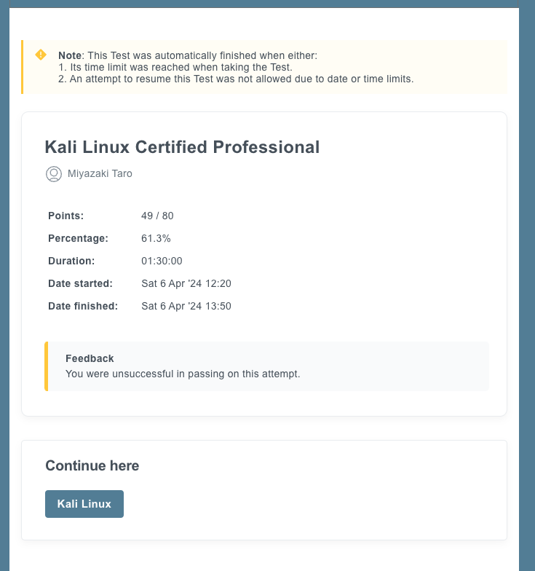Click the Feedback heading
535x571 pixels.
pyautogui.click(x=90, y=358)
